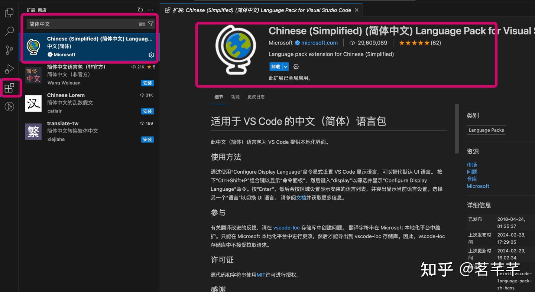The image size is (535, 292).
Task: Open the 仓库 resource link
Action: tap(472, 179)
